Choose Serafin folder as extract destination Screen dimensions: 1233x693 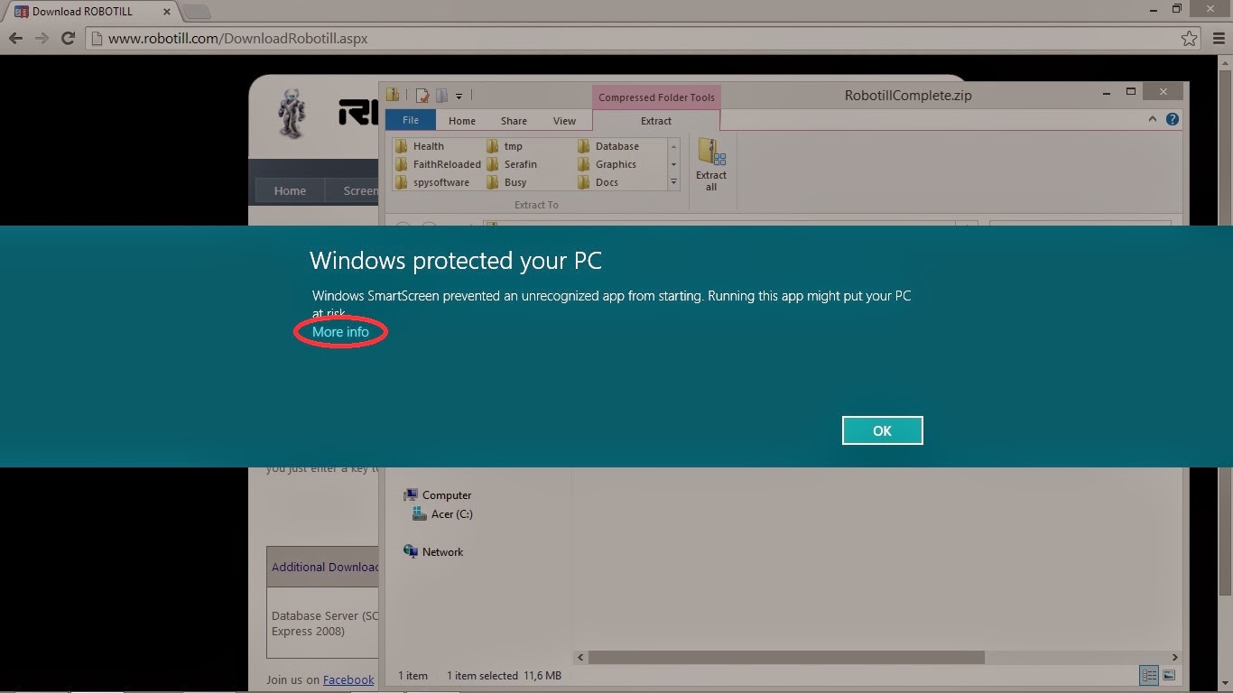point(512,164)
